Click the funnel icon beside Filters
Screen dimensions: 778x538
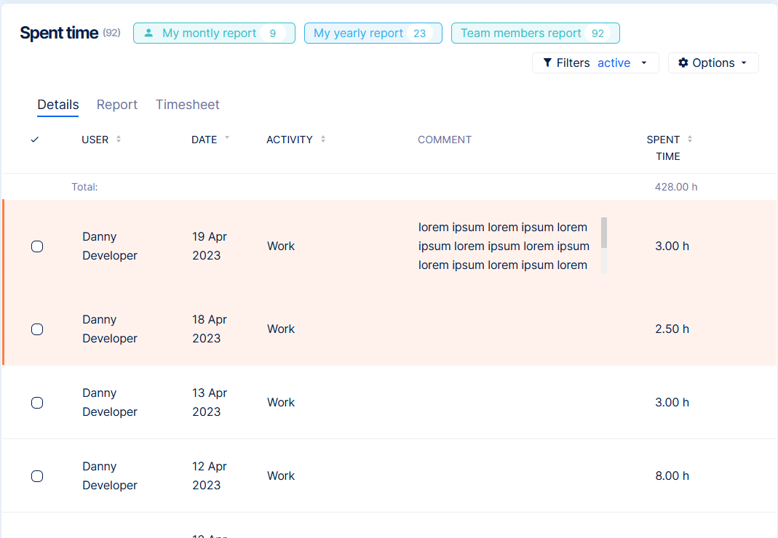coord(547,63)
